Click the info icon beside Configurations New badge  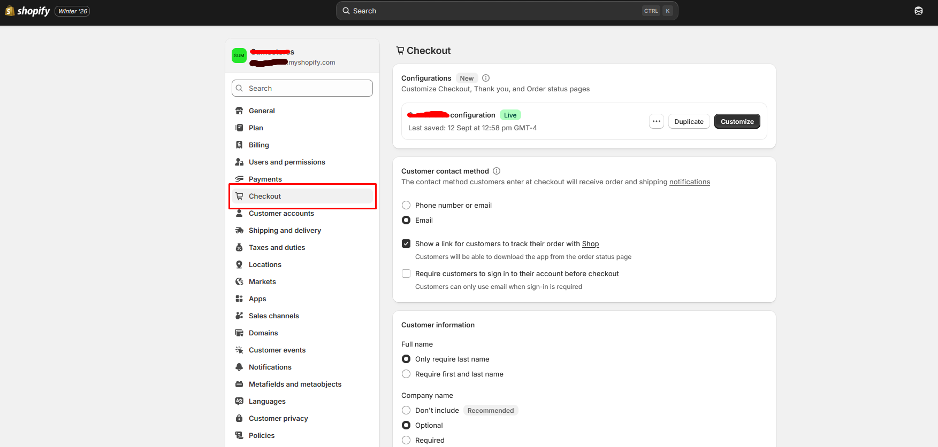486,78
